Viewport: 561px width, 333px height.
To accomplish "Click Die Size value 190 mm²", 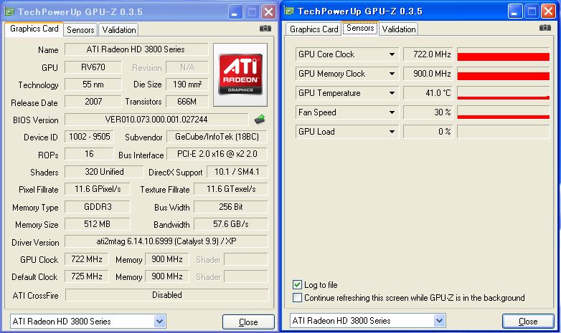I will point(187,85).
